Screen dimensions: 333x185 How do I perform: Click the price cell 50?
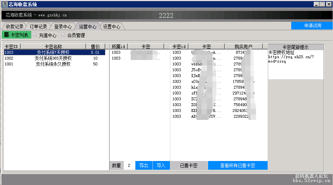pos(95,64)
